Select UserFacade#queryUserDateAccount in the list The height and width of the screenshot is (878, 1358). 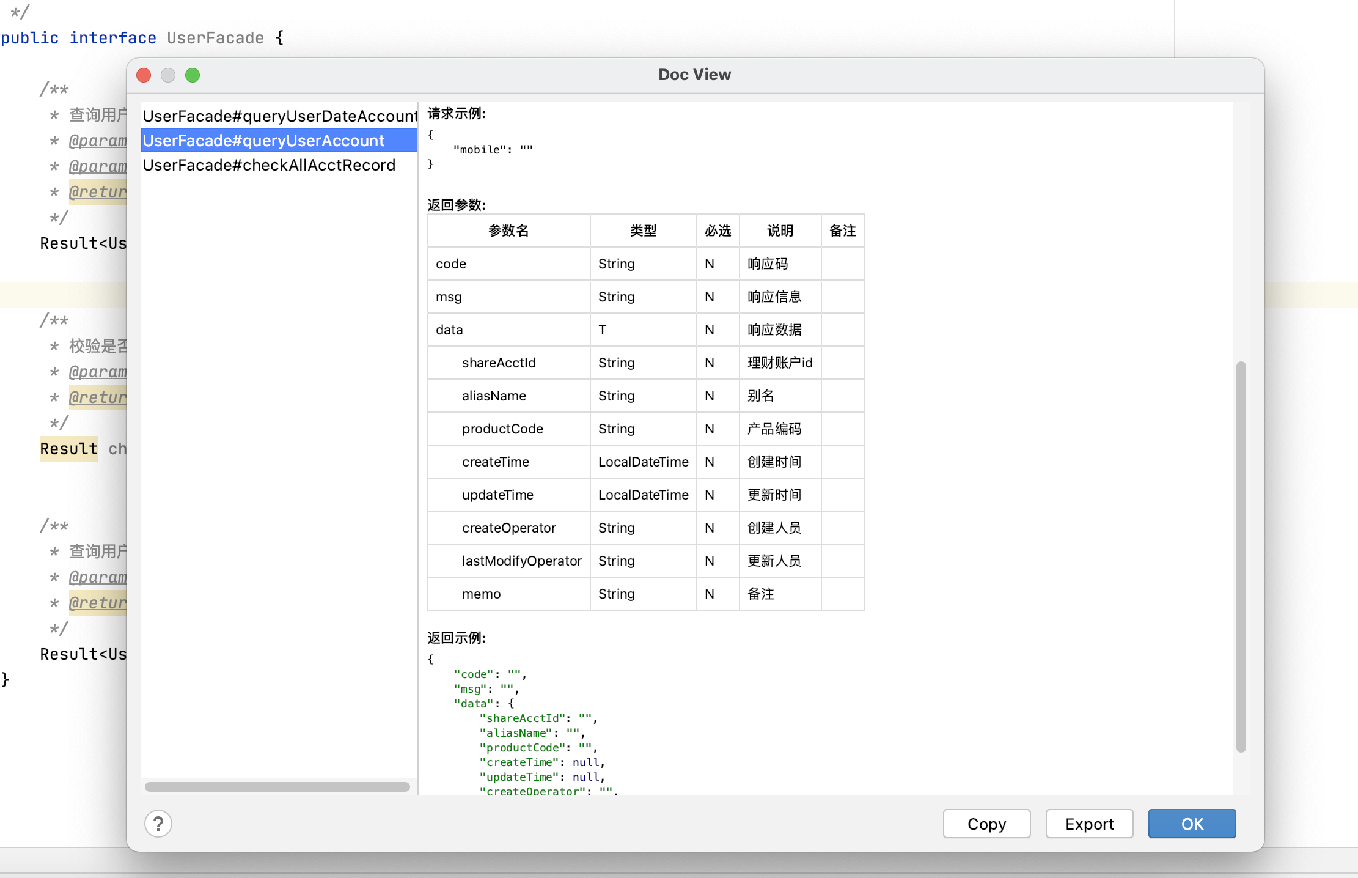pos(279,116)
